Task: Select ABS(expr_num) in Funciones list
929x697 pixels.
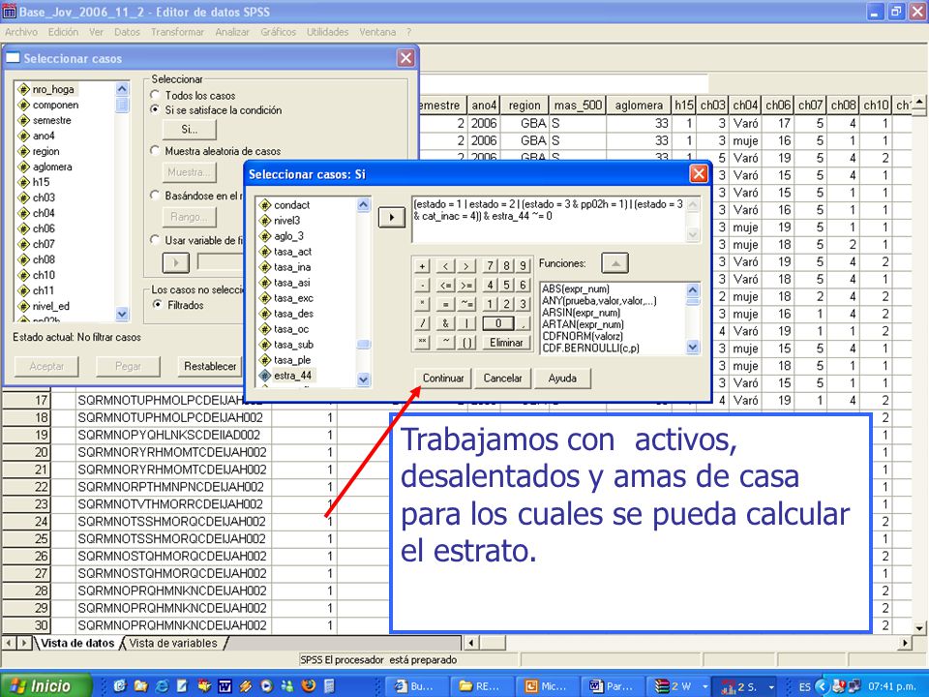Action: pos(576,288)
